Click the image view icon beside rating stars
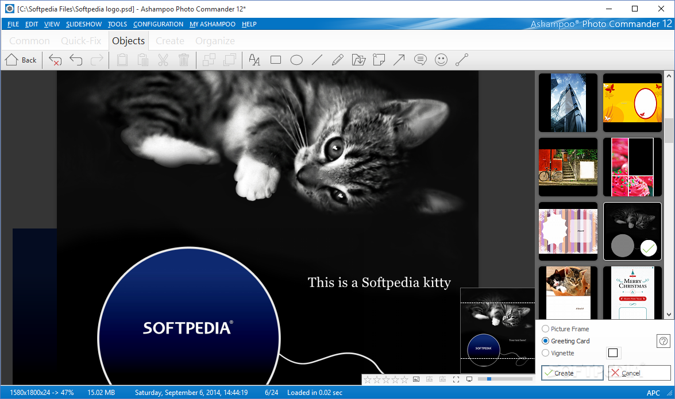The image size is (675, 399). point(416,379)
